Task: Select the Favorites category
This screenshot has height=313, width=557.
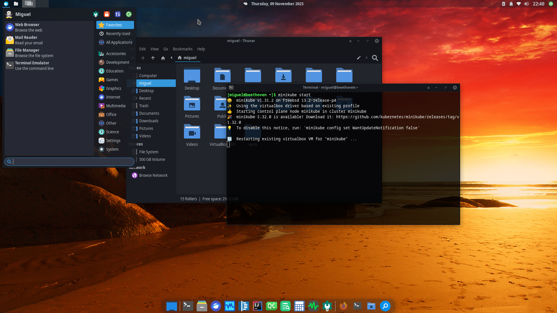Action: tap(115, 25)
